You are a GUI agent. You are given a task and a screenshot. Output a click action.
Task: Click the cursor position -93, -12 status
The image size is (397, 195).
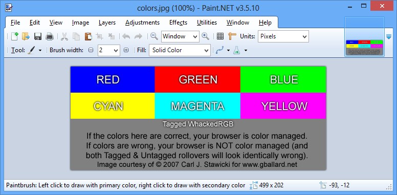point(339,185)
